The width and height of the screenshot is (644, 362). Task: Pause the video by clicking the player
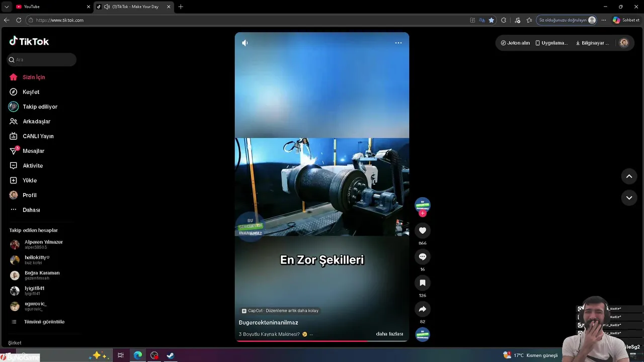tap(322, 187)
